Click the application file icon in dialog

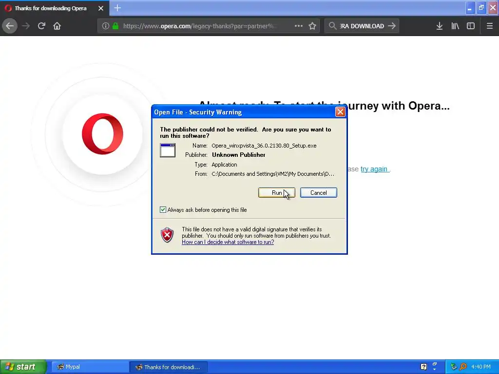168,150
